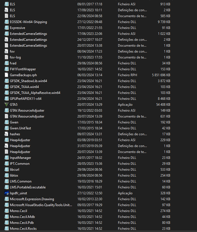Select the GPUPerfAPIDX11-x64 file name

[25, 99]
